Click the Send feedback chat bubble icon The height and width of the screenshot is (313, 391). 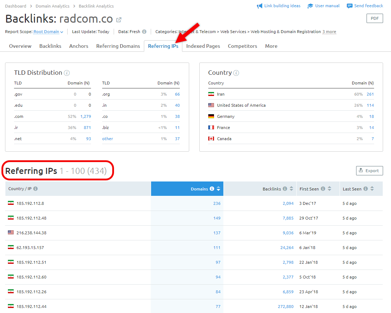click(x=349, y=6)
